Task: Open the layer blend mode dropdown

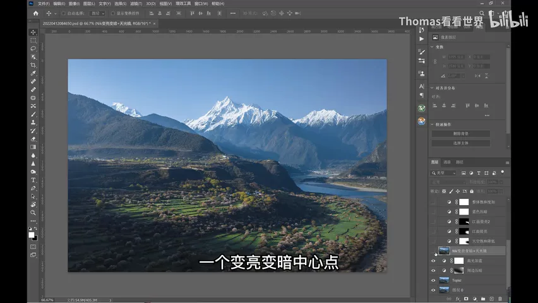Action: [x=448, y=182]
